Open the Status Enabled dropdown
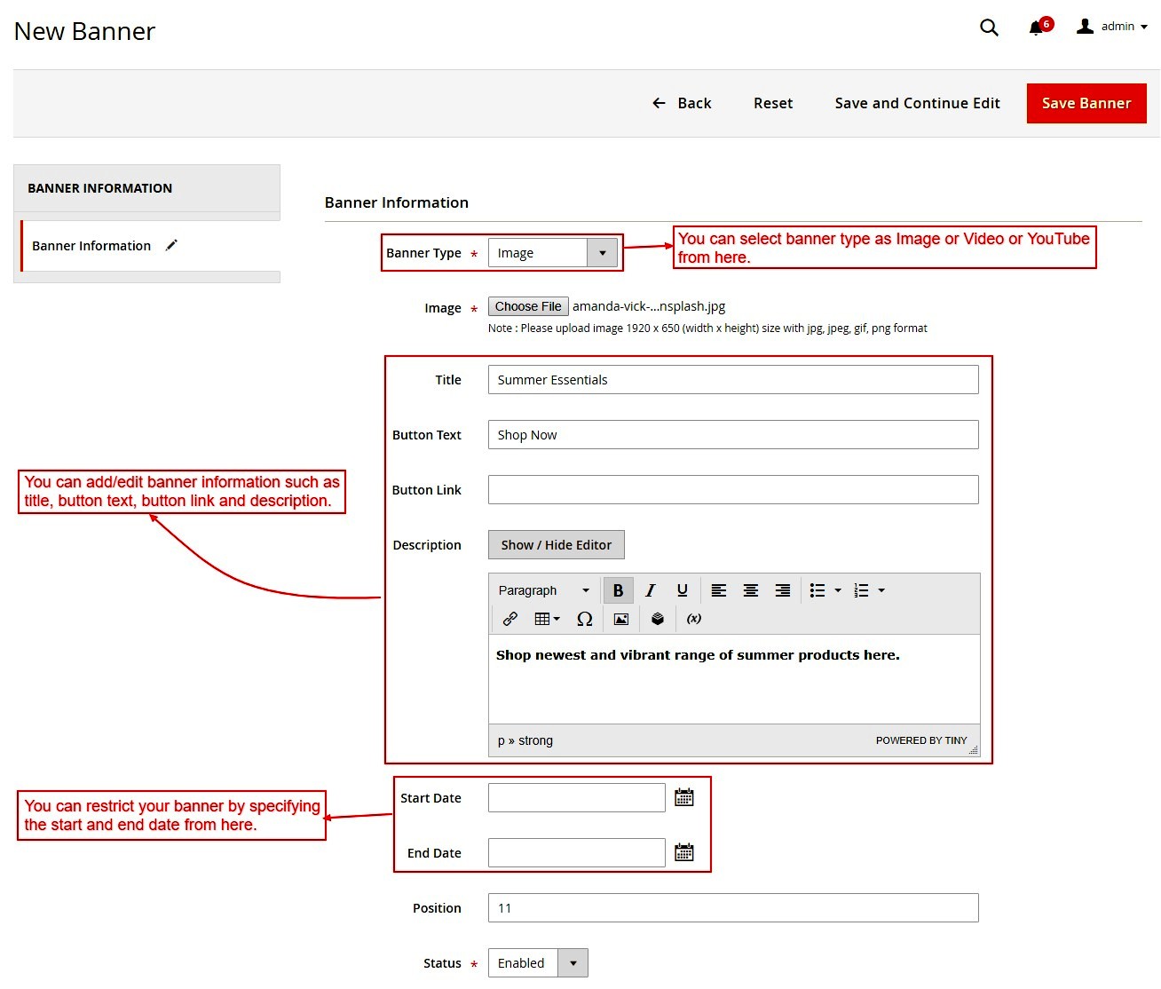The image size is (1161, 989). coord(538,963)
